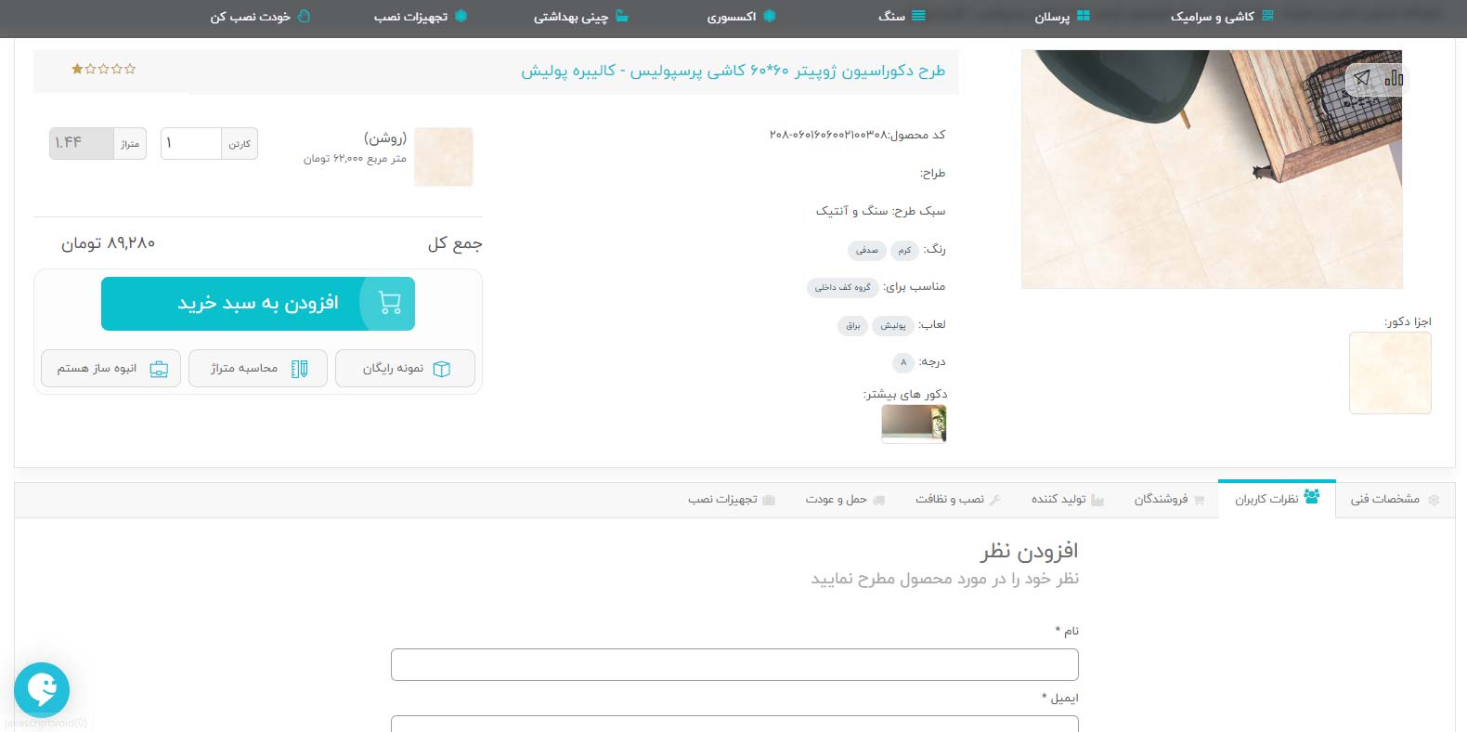Click the پولیش glaze tag
The width and height of the screenshot is (1467, 732).
pos(893,326)
